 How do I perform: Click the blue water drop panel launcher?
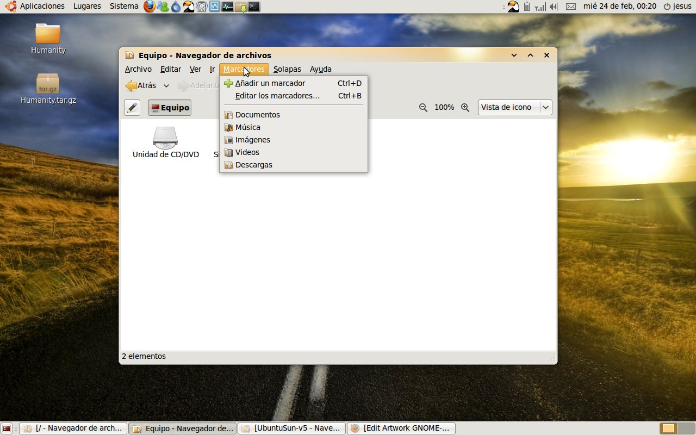175,7
